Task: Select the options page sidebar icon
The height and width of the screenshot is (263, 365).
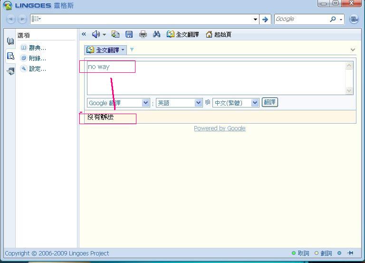Action: [x=10, y=56]
